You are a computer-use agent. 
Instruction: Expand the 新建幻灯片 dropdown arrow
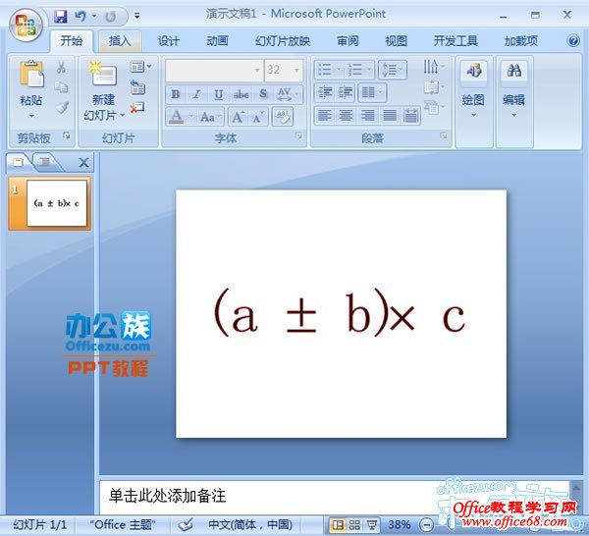tap(122, 115)
